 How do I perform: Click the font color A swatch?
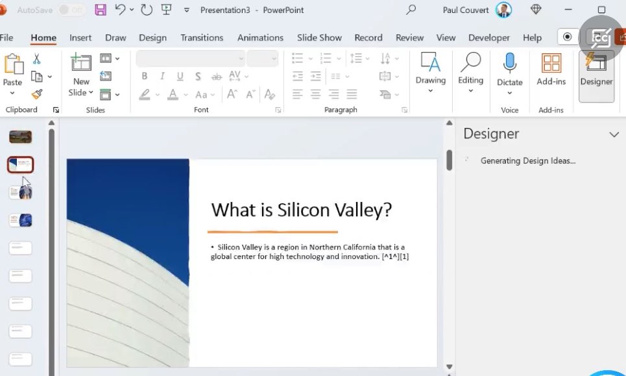coord(173,94)
